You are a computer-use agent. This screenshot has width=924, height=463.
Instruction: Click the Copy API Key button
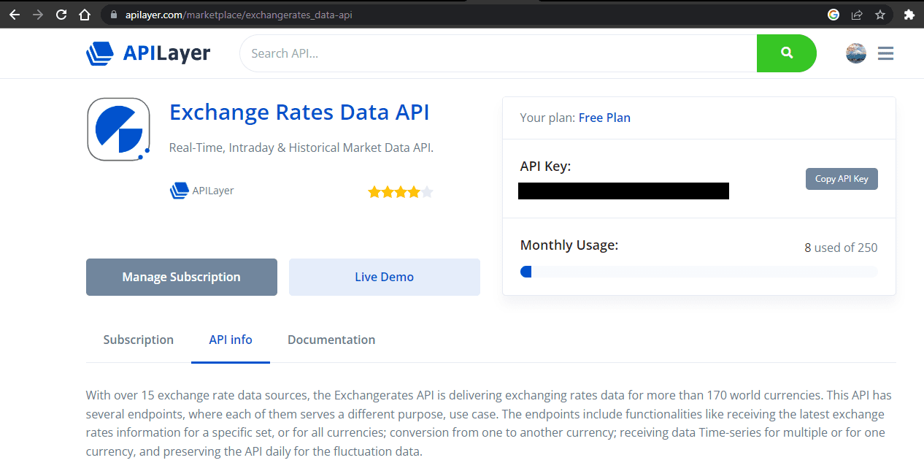(x=841, y=178)
